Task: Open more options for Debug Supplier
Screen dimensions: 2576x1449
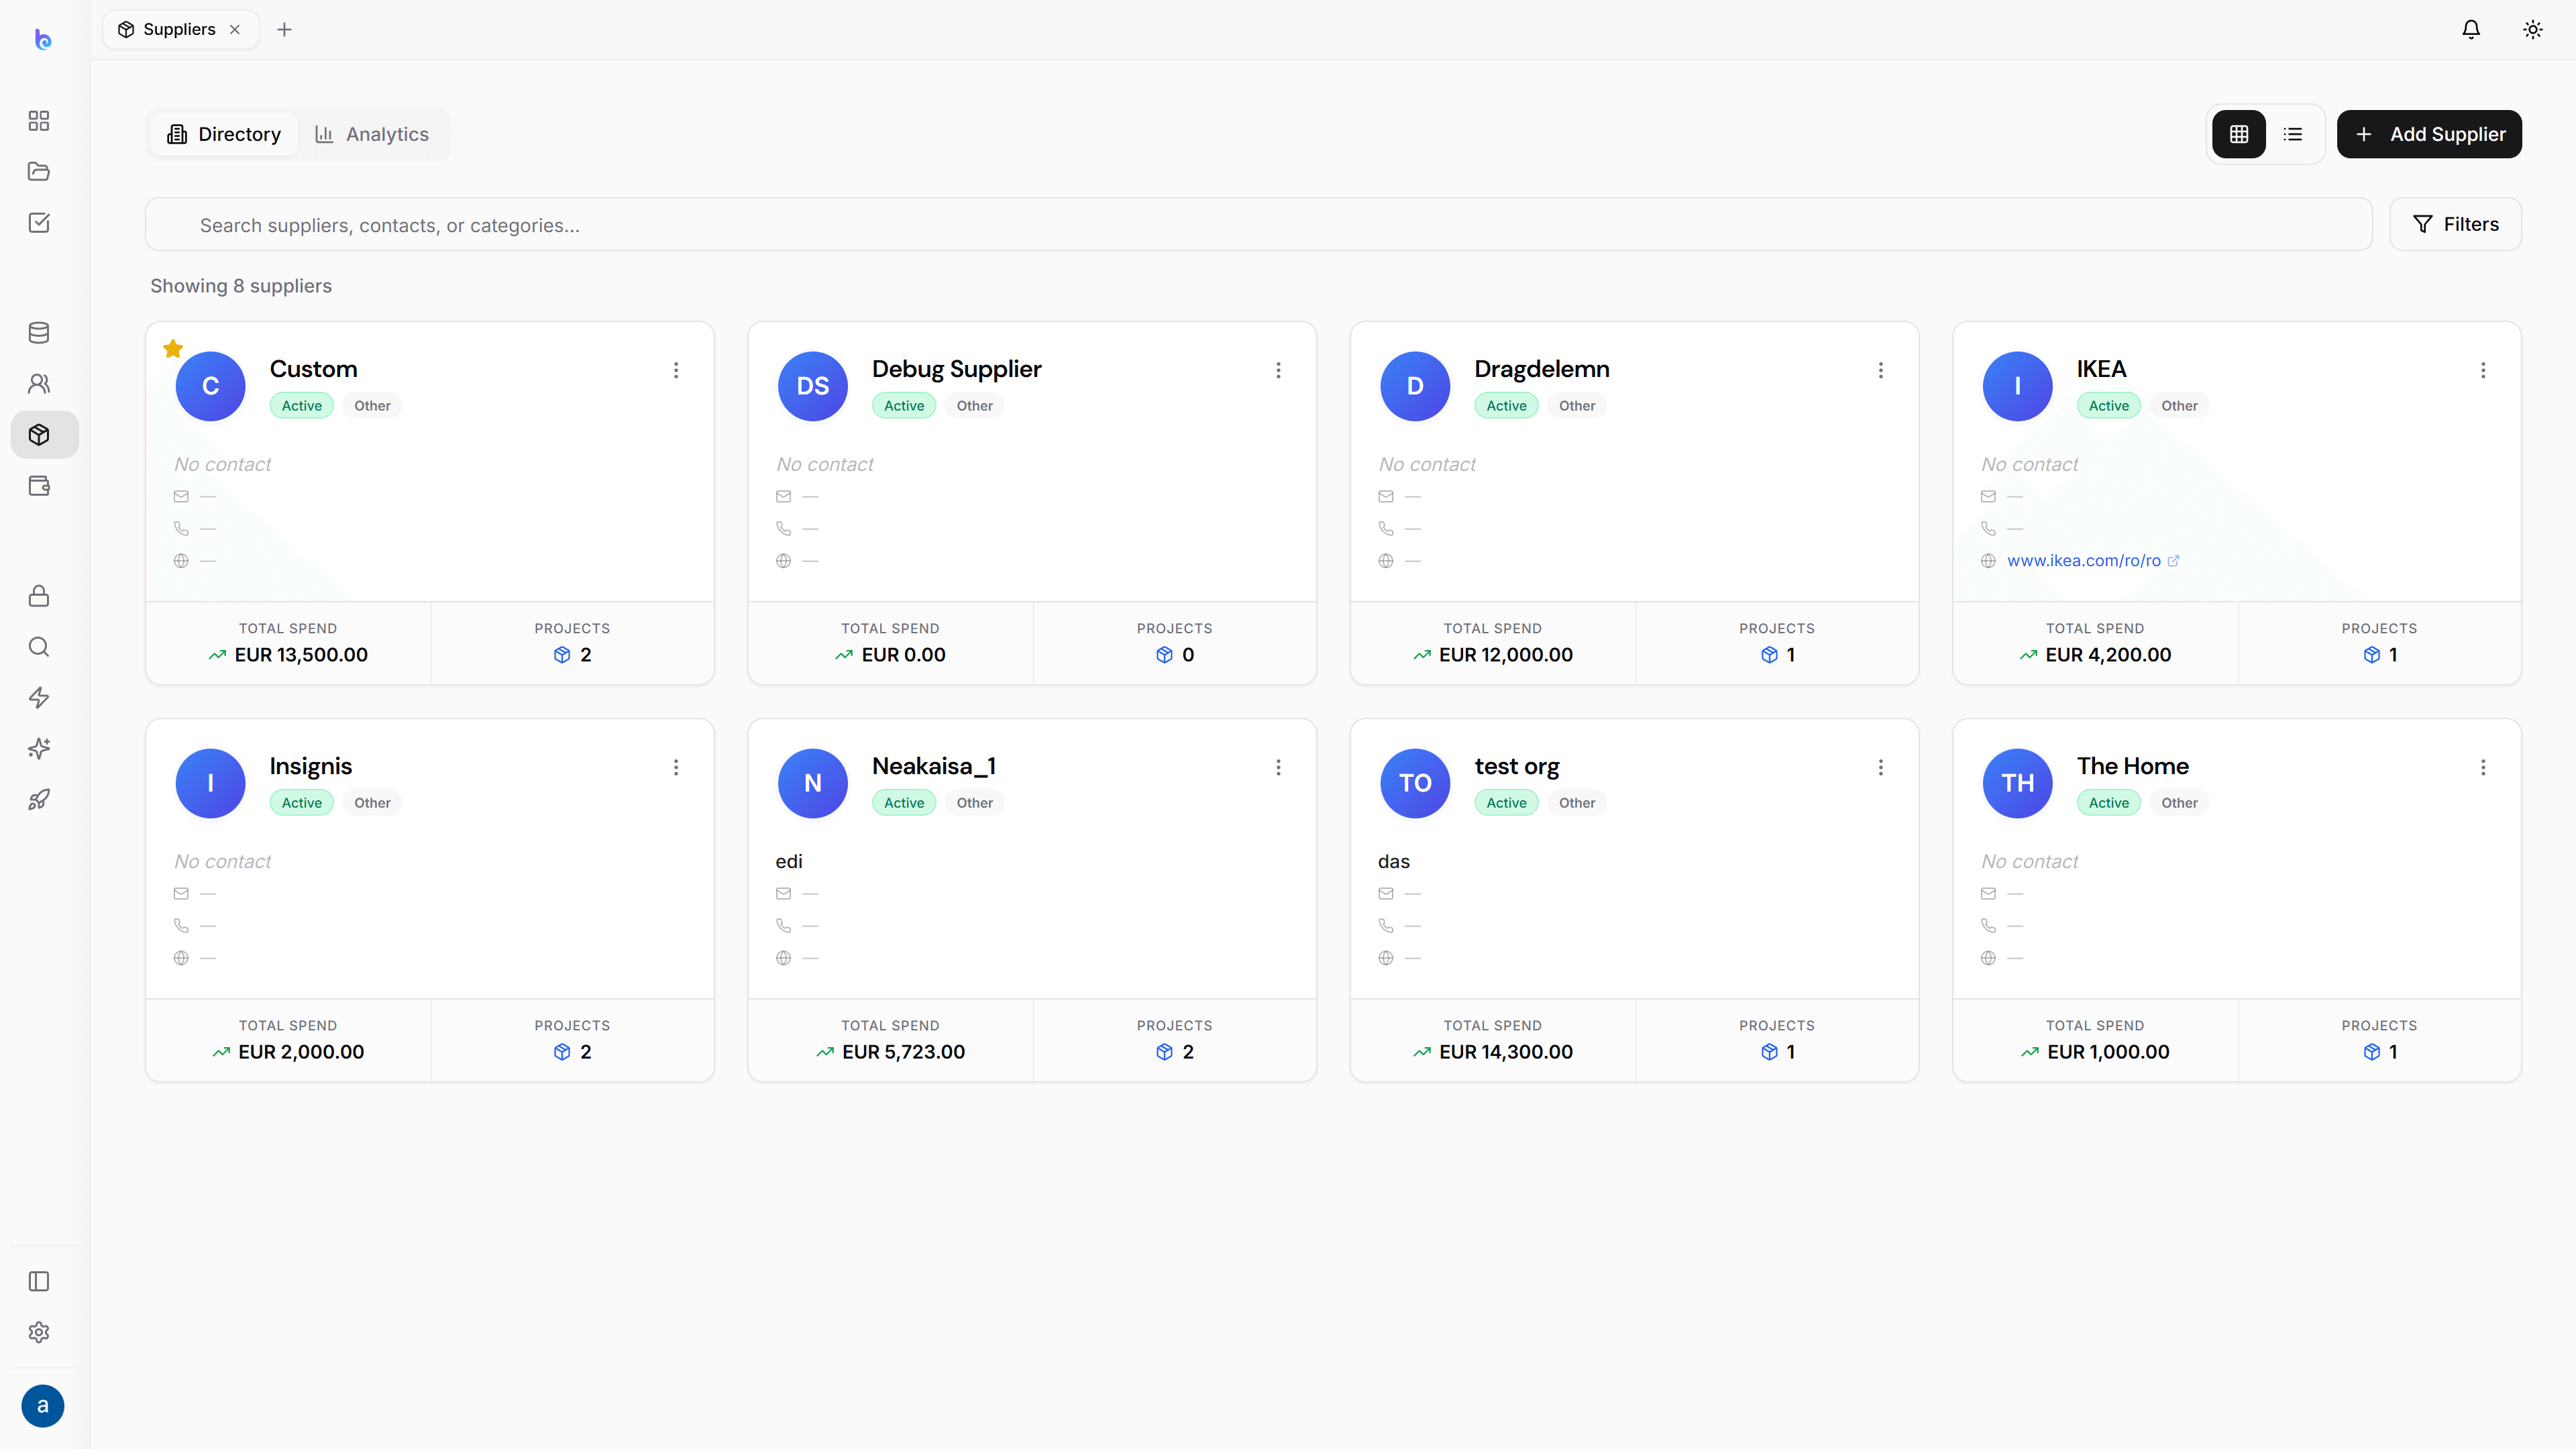Action: point(1278,370)
